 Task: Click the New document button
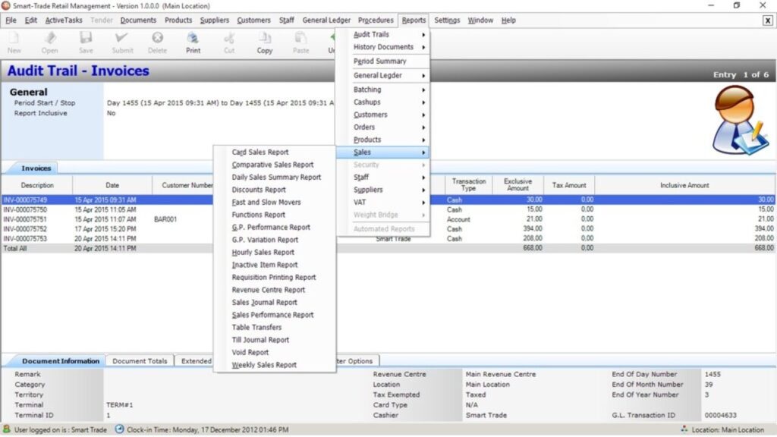click(x=15, y=42)
